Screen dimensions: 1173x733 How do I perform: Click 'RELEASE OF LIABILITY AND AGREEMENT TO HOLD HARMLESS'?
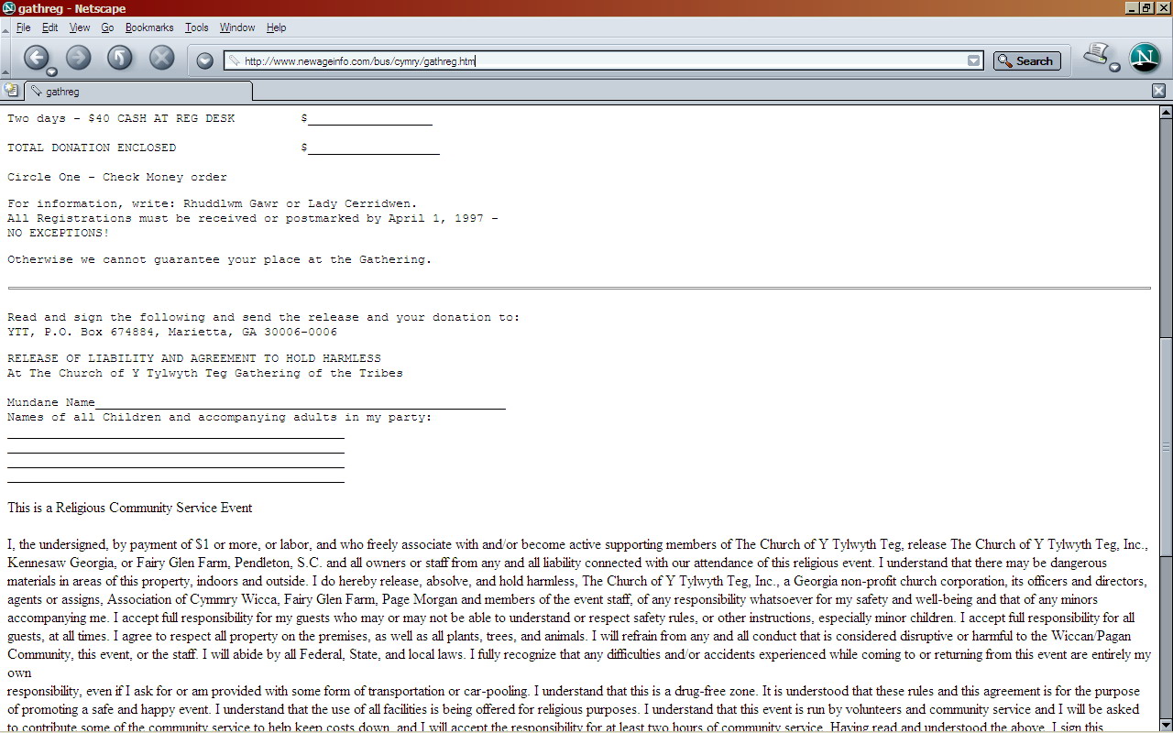[194, 358]
